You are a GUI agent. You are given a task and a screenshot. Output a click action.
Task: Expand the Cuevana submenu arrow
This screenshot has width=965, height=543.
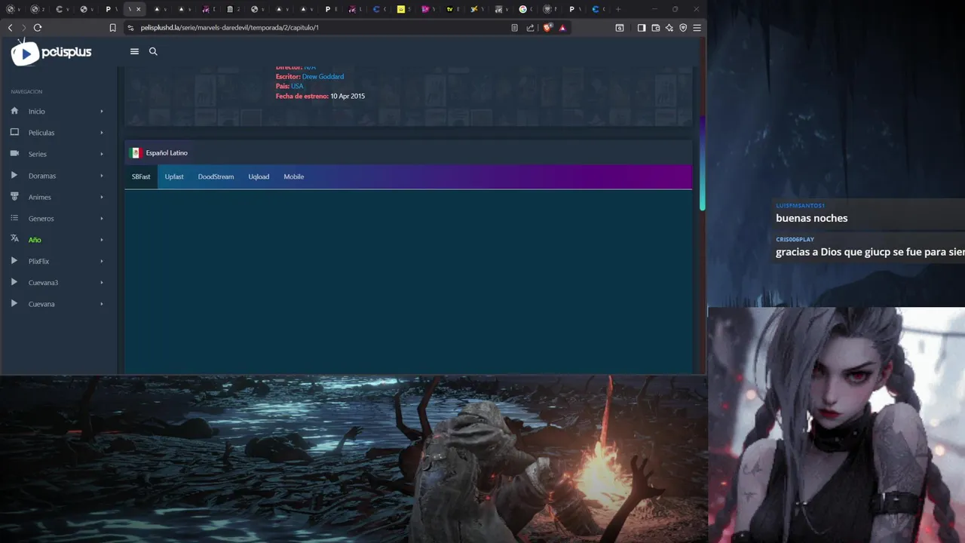point(102,304)
